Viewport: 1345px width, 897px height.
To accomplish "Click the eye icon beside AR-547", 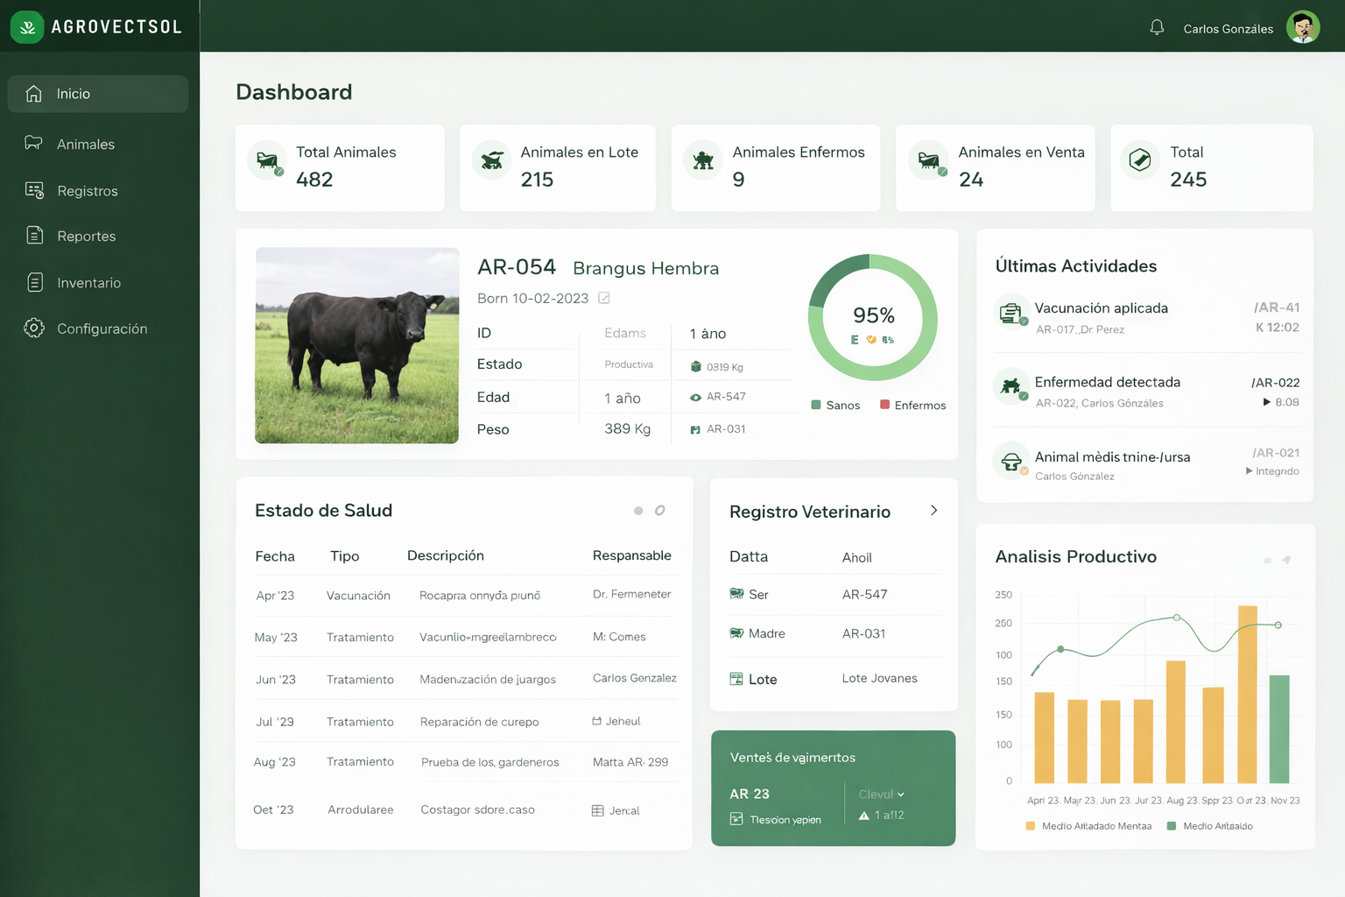I will [695, 397].
